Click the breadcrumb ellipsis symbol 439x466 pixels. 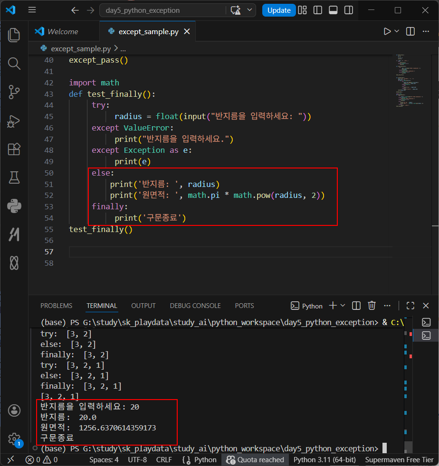coord(123,49)
